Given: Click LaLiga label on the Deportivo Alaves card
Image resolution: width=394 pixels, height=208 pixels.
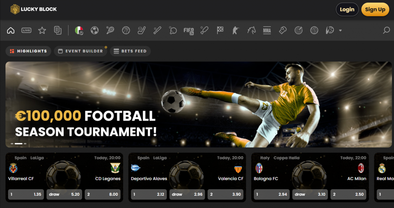Looking at the screenshot, I should point(160,158).
